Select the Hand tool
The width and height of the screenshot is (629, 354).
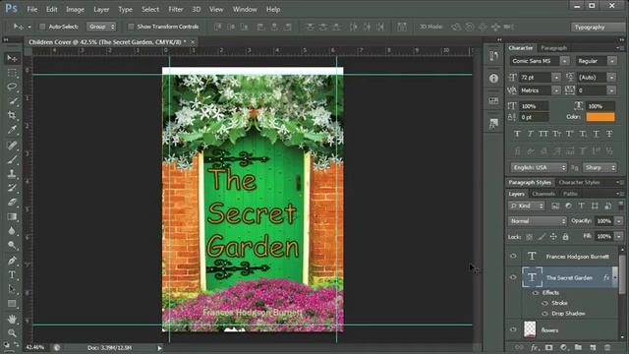click(x=12, y=319)
